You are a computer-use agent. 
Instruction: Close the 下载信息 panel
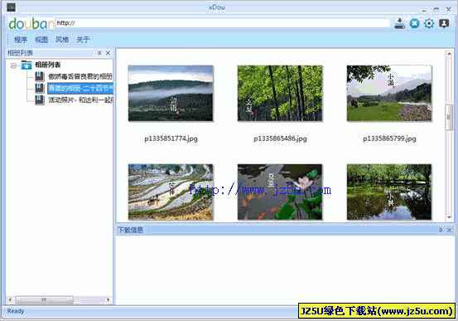click(449, 230)
